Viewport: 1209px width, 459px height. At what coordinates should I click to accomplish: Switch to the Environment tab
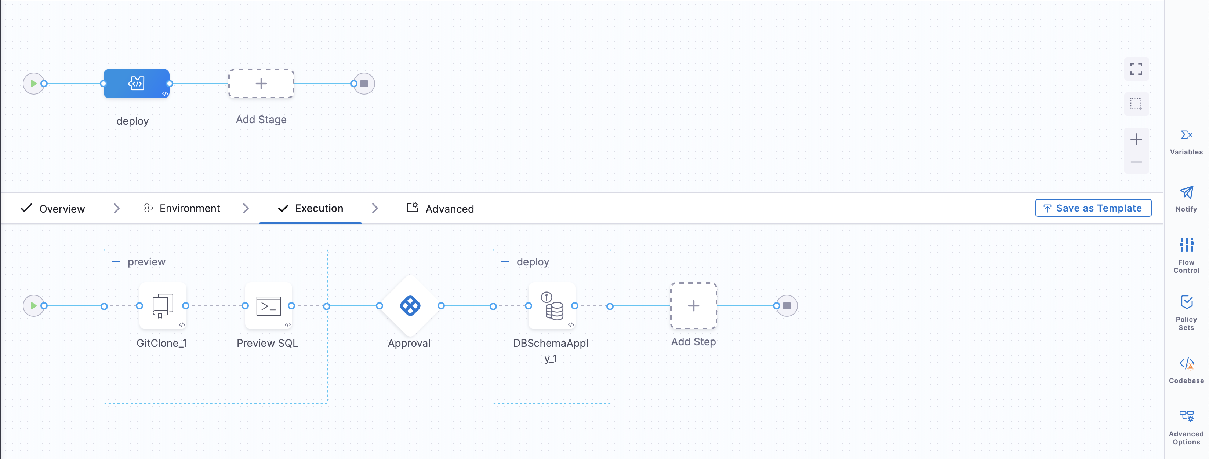tap(182, 208)
